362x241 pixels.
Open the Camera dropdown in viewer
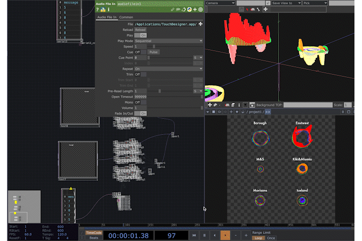(220, 3)
